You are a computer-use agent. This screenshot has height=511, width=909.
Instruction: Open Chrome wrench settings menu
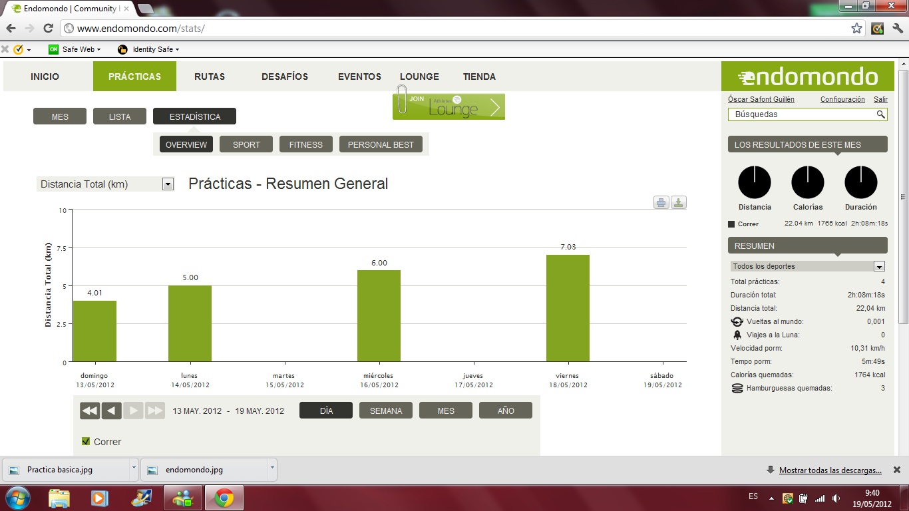click(x=898, y=29)
